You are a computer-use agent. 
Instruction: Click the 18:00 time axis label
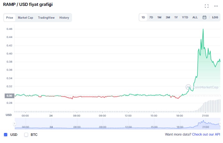pyautogui.click(x=179, y=116)
